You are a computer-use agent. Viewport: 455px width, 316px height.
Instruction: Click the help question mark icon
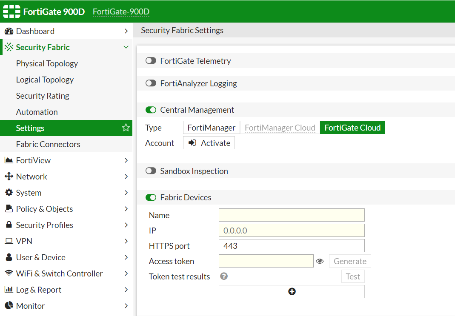[x=224, y=276]
